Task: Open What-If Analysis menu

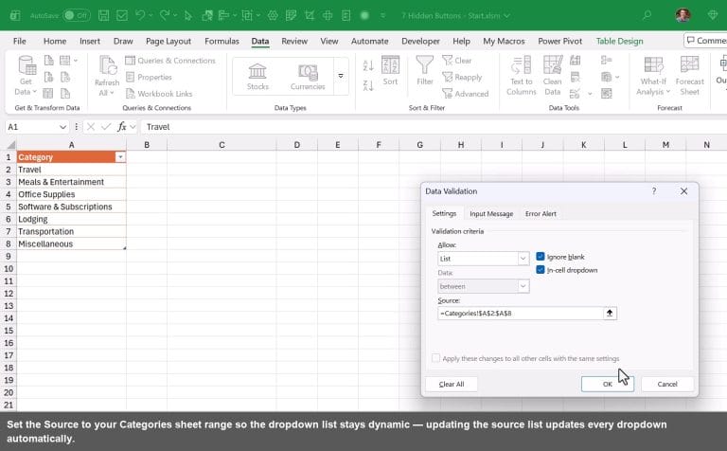Action: point(653,76)
